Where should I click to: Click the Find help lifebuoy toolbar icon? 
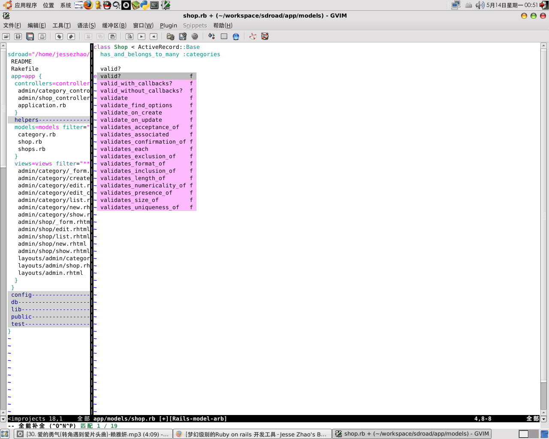coord(265,36)
